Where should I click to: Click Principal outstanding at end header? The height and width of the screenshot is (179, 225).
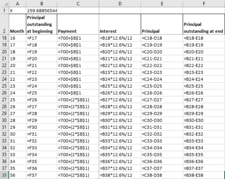click(204, 24)
